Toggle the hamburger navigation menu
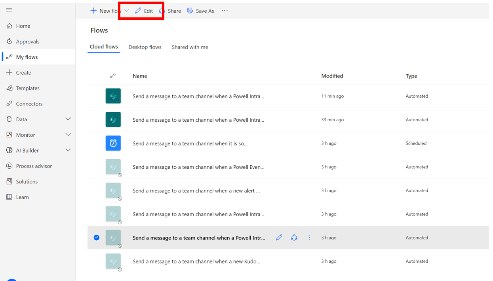 [x=9, y=10]
